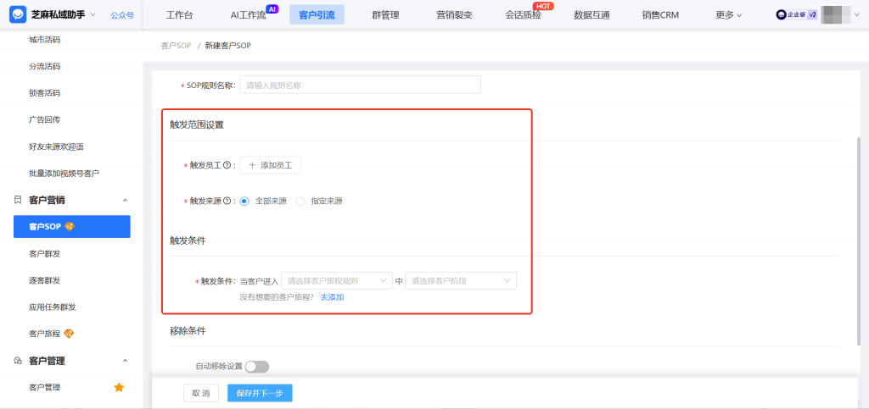The height and width of the screenshot is (409, 869).
Task: Open the user avatar menu
Action: (x=835, y=15)
